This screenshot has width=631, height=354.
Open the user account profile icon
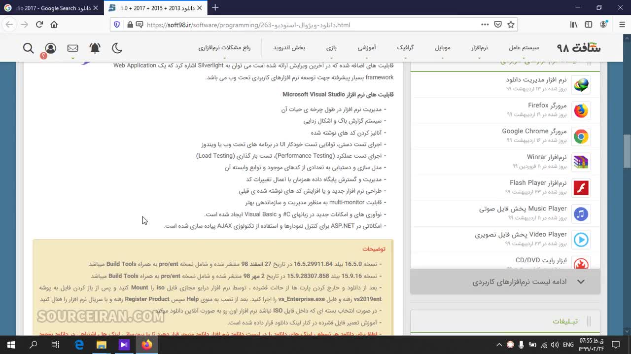tap(50, 48)
